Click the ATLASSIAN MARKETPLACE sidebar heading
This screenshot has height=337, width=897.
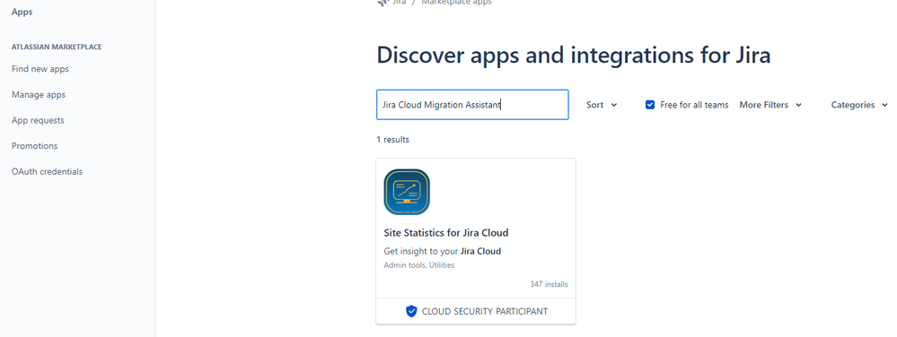click(x=57, y=47)
